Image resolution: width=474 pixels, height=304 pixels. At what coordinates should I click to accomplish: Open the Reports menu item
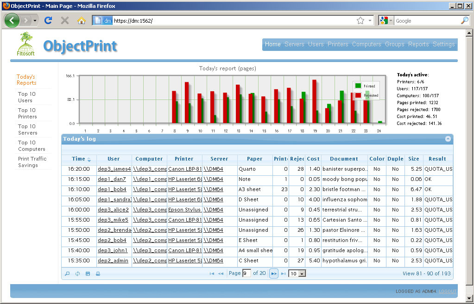click(x=418, y=44)
